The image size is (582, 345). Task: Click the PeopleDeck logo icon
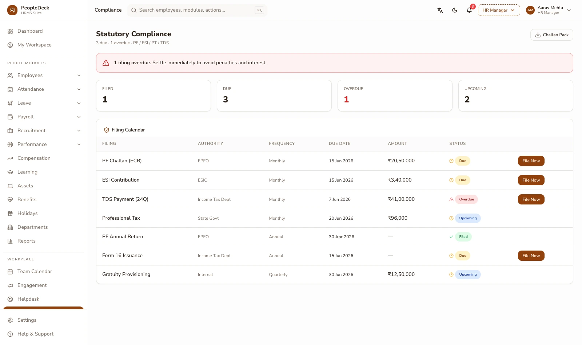pos(12,10)
